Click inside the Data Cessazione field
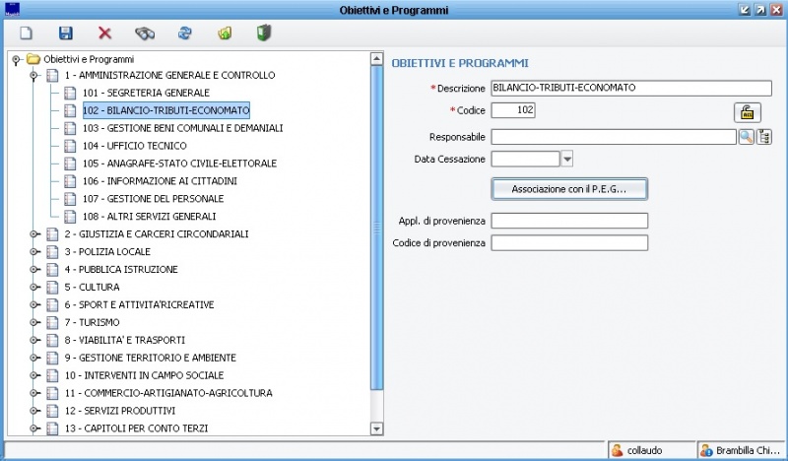788x461 pixels. click(525, 159)
